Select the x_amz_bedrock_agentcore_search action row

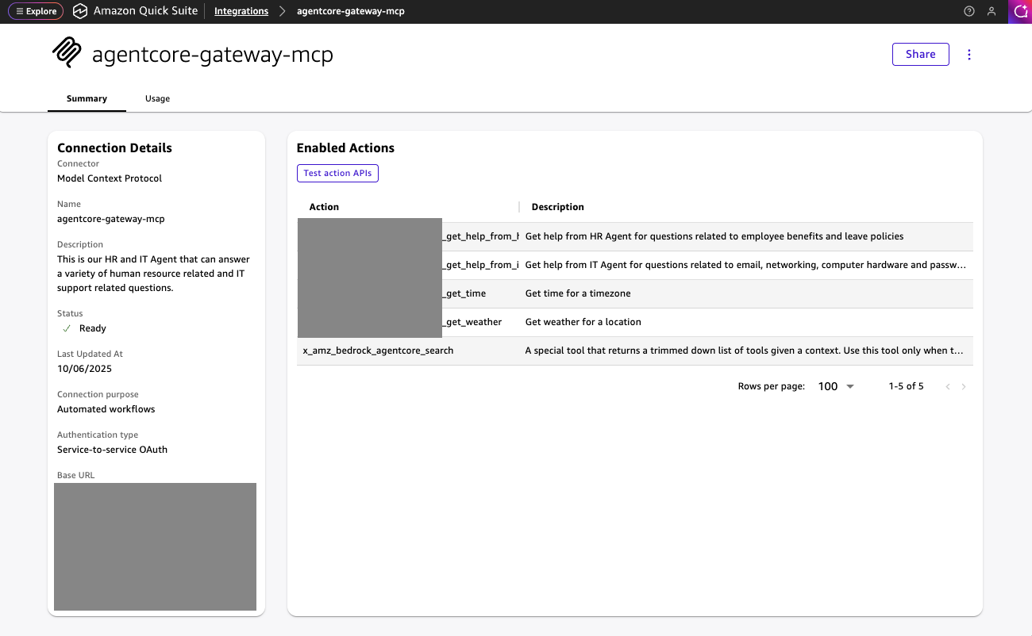coord(378,351)
